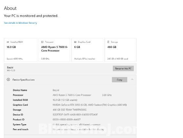This screenshot has width=183, height=138.
Task: Click the Installed RAM chip icon
Action: click(8, 42)
